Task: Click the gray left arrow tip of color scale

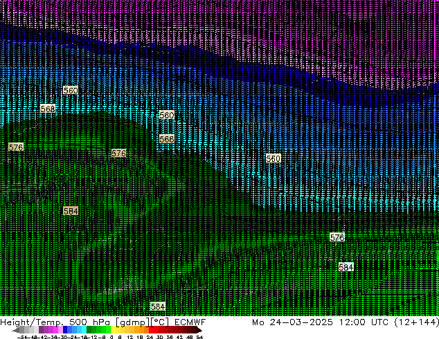Action: click(x=15, y=330)
